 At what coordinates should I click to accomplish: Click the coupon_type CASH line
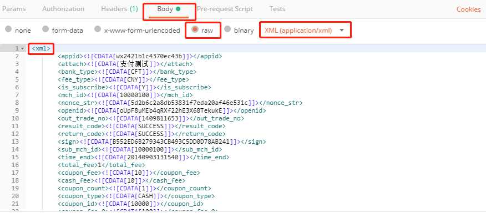(x=136, y=196)
